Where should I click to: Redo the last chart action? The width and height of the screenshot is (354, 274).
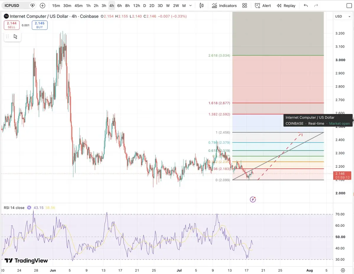click(x=316, y=6)
